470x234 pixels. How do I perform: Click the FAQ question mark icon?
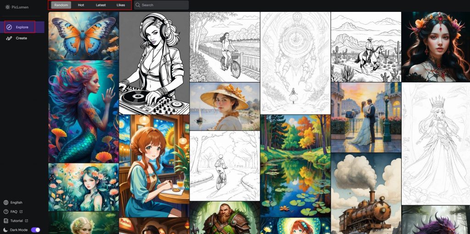click(x=6, y=212)
